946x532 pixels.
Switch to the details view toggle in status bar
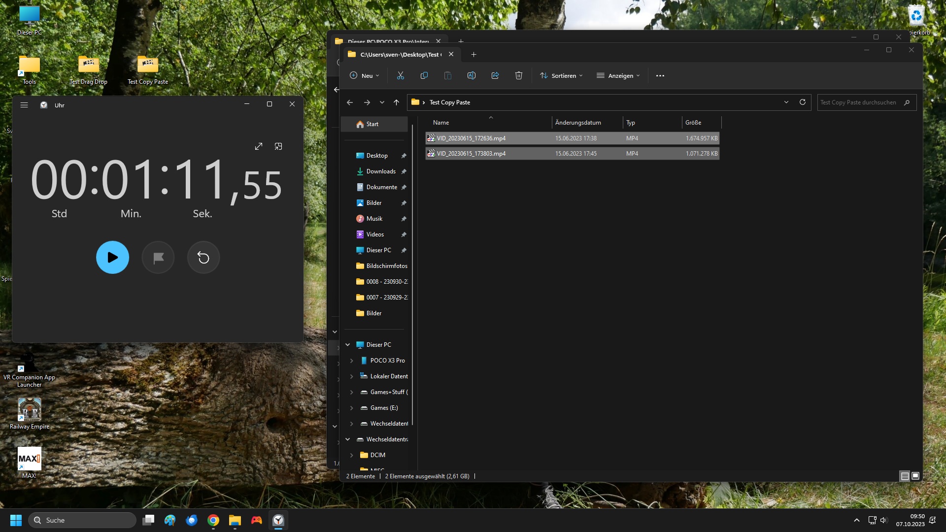pos(905,476)
